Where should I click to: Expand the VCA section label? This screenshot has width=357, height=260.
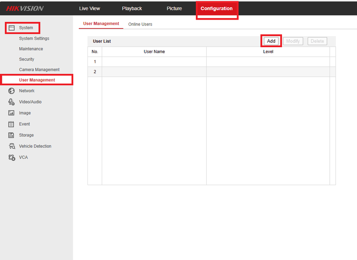click(24, 157)
